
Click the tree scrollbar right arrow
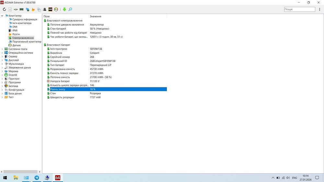tap(40, 171)
